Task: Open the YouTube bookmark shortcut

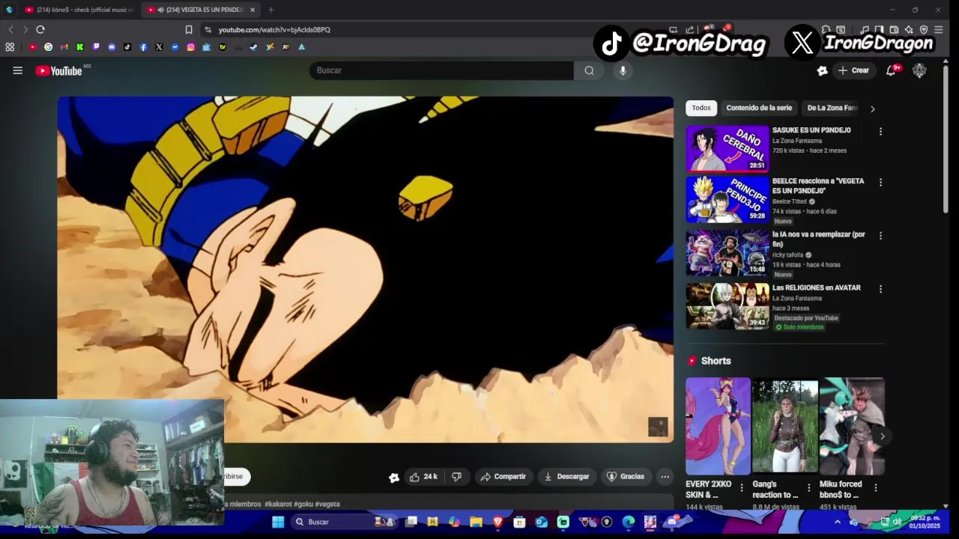Action: [x=33, y=47]
